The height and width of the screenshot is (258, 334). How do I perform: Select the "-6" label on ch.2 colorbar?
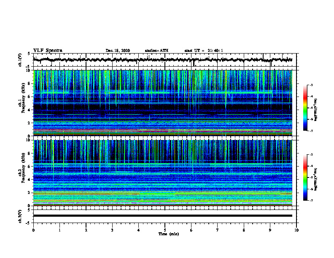[x=311, y=189]
